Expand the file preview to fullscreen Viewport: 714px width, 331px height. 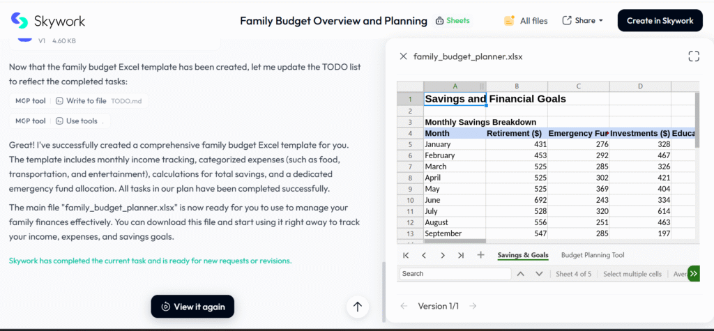pos(693,56)
